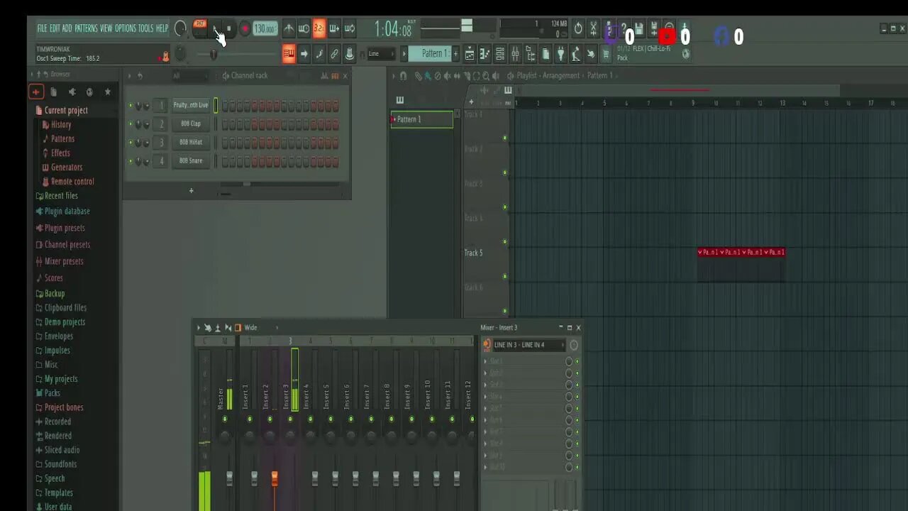Click the 130 tempo field
This screenshot has height=511, width=908.
pyautogui.click(x=264, y=29)
